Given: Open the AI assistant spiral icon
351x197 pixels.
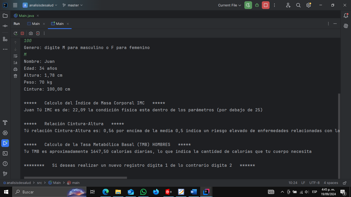Looking at the screenshot, I should (346, 26).
